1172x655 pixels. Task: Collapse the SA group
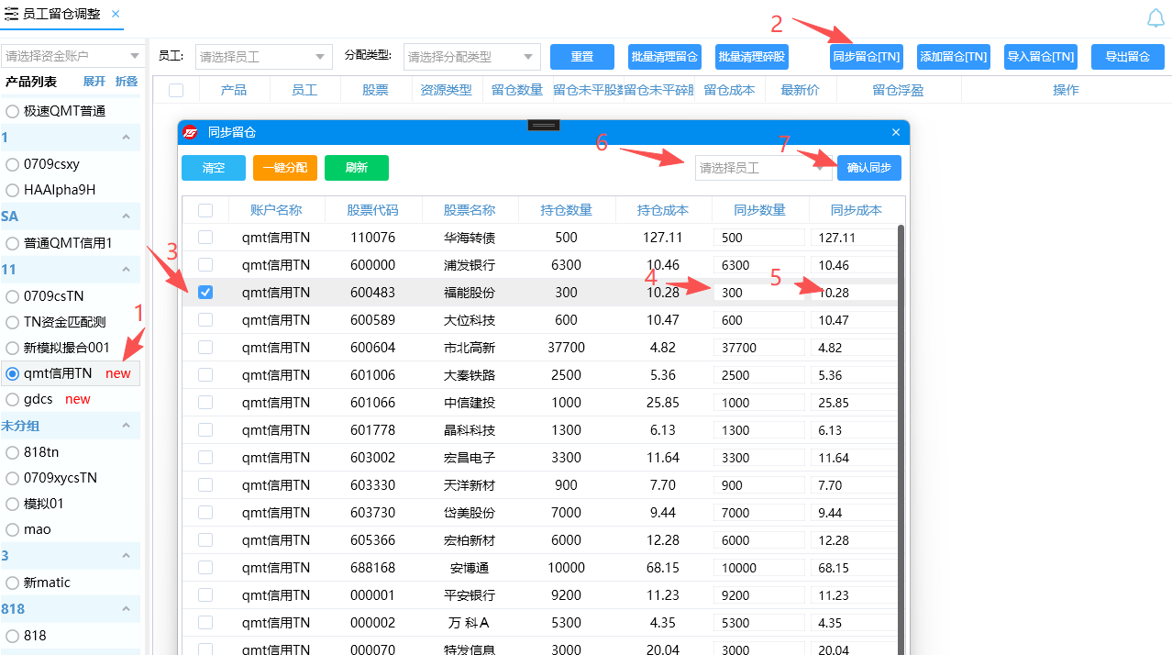pyautogui.click(x=126, y=216)
